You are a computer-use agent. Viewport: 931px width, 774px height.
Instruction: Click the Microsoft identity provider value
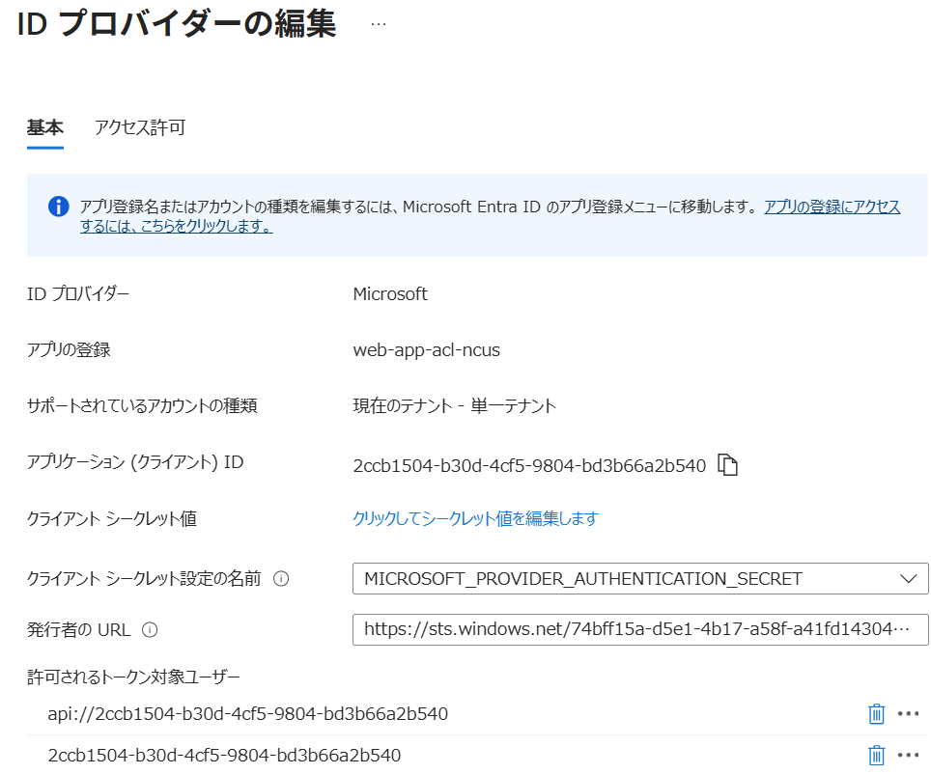[390, 293]
